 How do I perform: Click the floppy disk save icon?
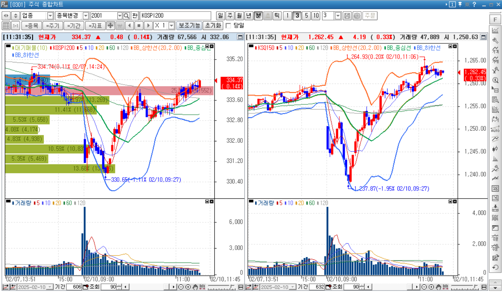click(347, 16)
